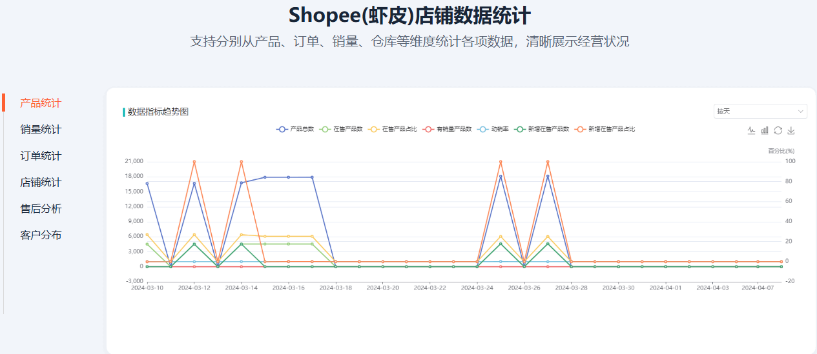Open 订单统计 section
The width and height of the screenshot is (817, 354).
[x=41, y=156]
